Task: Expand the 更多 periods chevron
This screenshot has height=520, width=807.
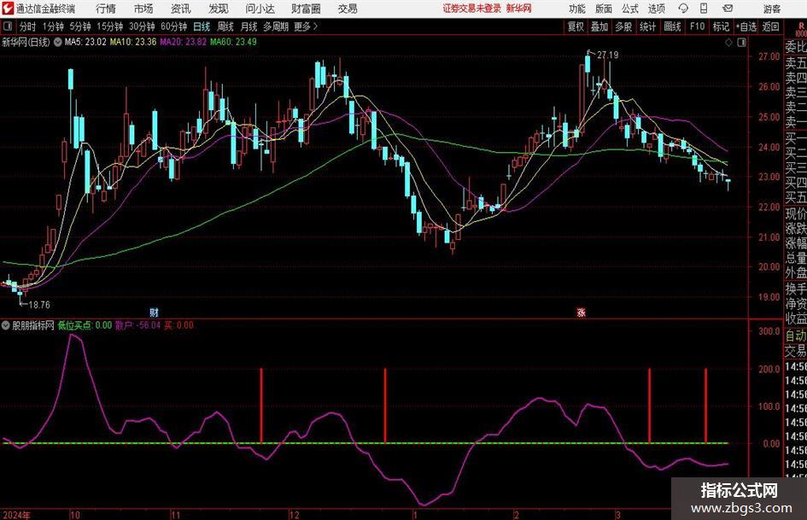Action: (307, 26)
